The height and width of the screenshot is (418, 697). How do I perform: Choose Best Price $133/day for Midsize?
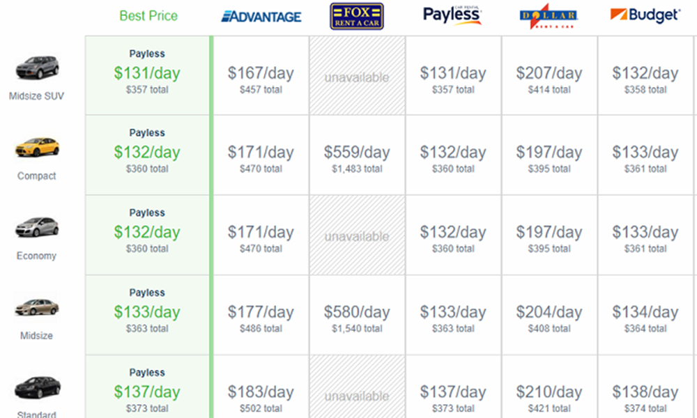point(147,313)
